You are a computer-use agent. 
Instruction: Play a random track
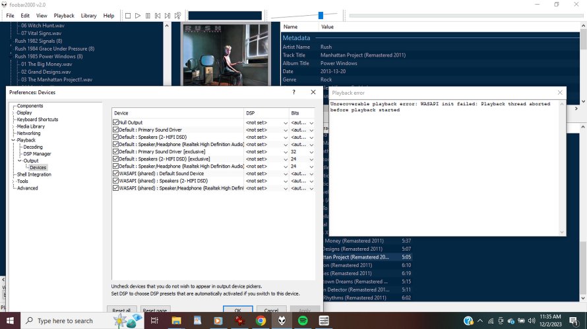178,16
